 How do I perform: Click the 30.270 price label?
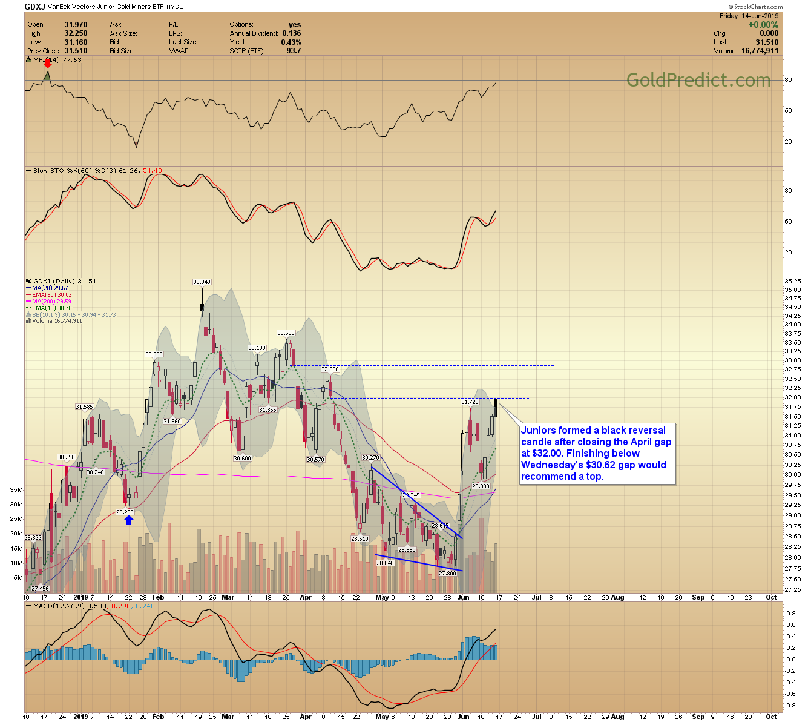coord(370,459)
